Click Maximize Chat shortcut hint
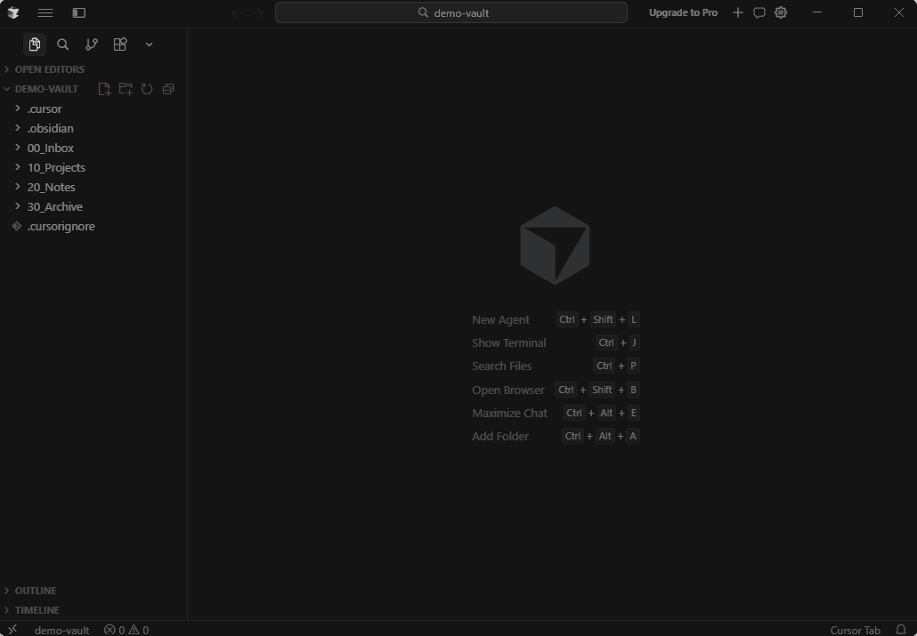 [x=556, y=414]
